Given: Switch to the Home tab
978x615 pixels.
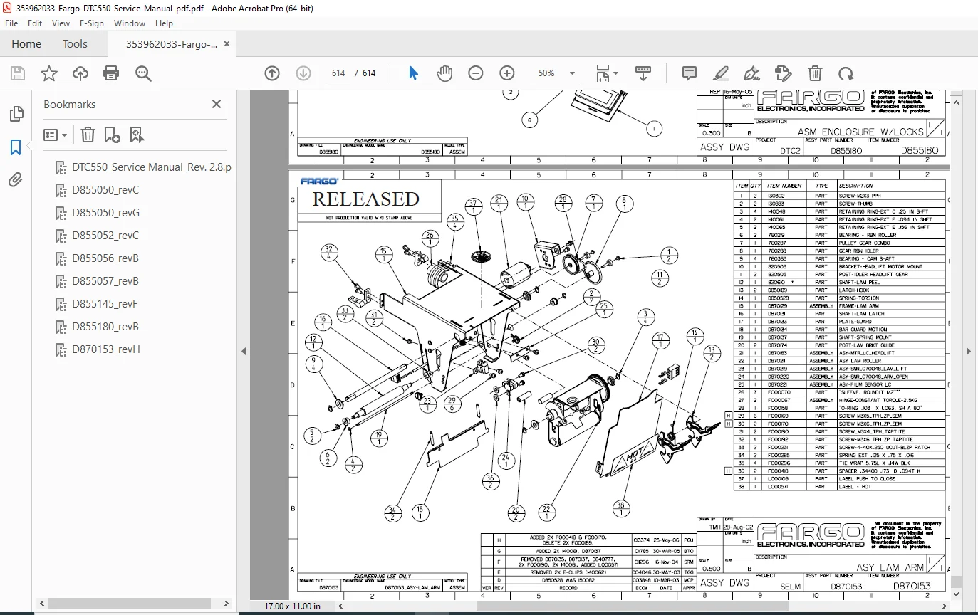Looking at the screenshot, I should coord(26,44).
